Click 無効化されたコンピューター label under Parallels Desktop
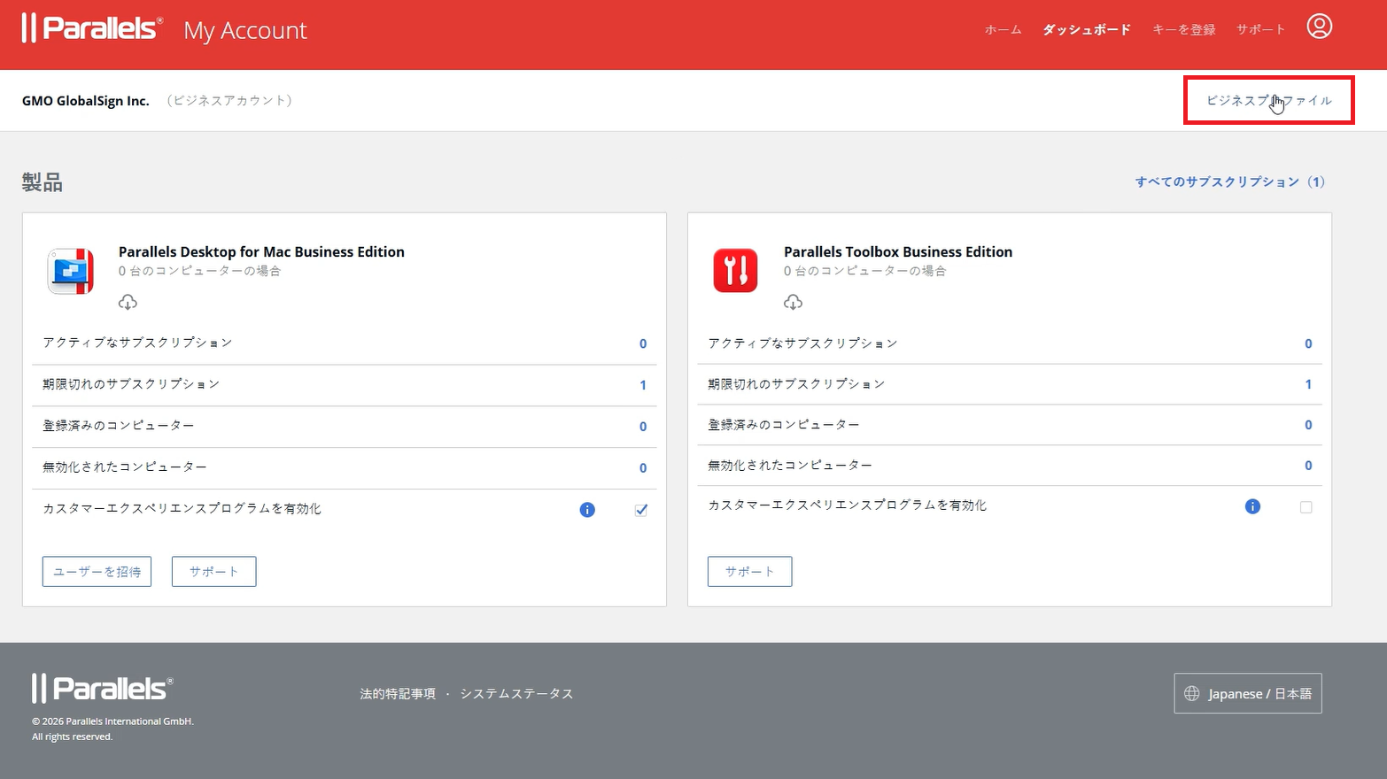This screenshot has height=779, width=1387. 125,467
